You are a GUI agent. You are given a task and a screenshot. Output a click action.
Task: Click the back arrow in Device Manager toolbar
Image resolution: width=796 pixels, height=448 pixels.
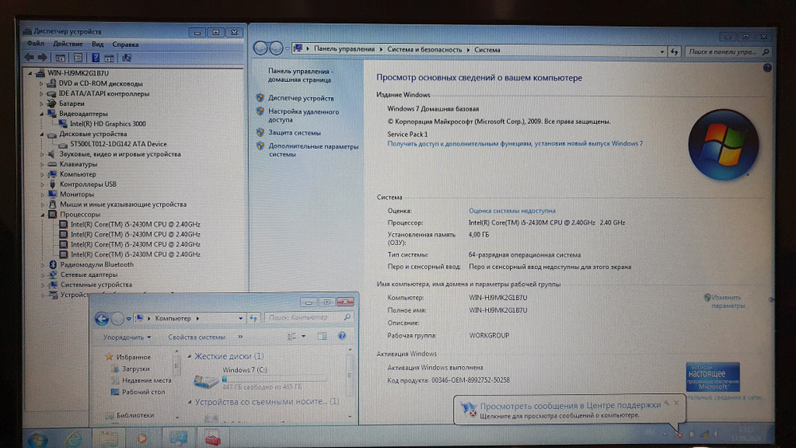coord(29,58)
